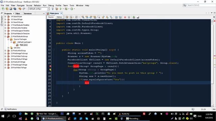
Task: Click the Clean and Build Project icon
Action: coord(57,9)
